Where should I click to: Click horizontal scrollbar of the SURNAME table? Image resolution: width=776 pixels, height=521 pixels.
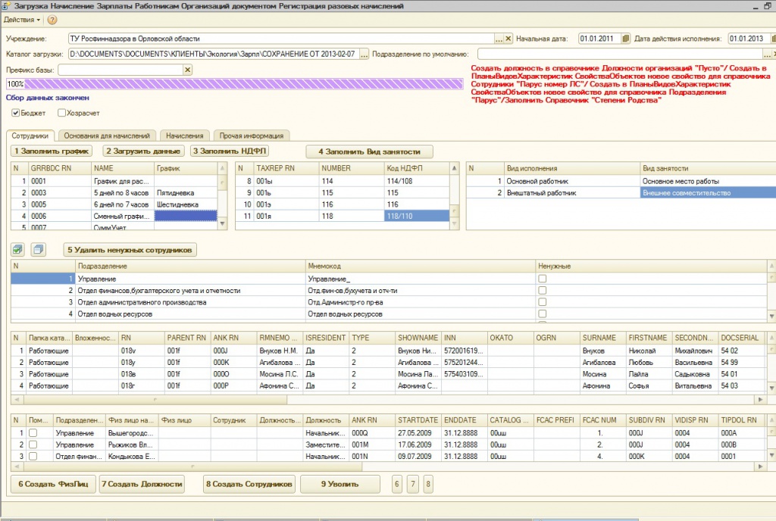(x=389, y=399)
